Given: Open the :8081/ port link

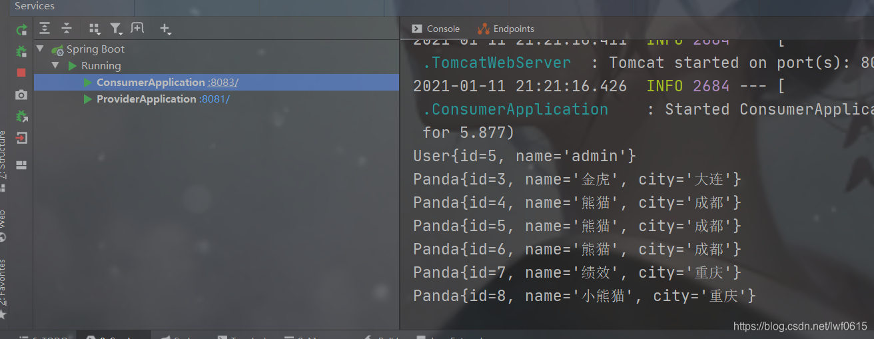Looking at the screenshot, I should click(x=214, y=99).
